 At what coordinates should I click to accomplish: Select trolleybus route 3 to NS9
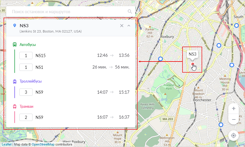[26, 92]
